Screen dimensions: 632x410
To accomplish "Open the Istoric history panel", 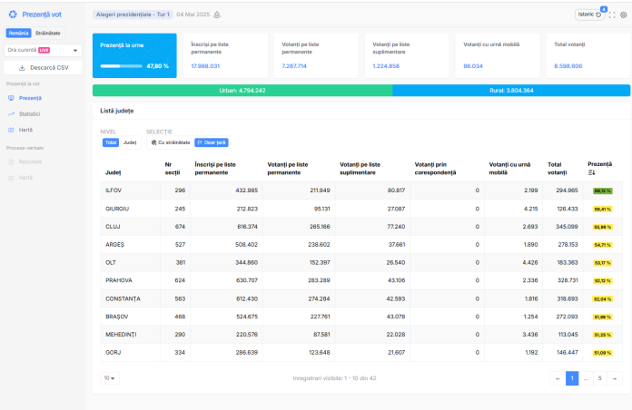I will pos(588,15).
